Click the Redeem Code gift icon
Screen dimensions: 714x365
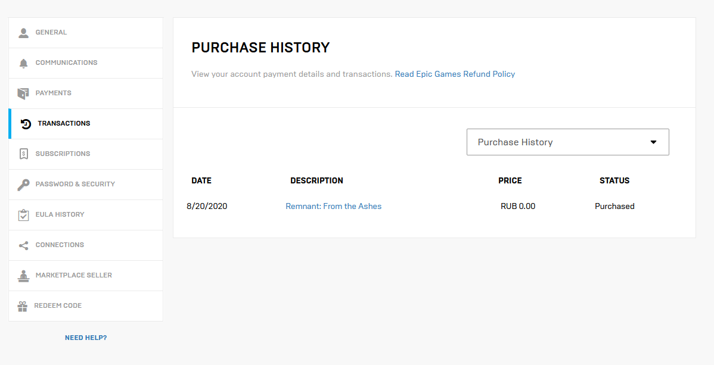coord(23,306)
